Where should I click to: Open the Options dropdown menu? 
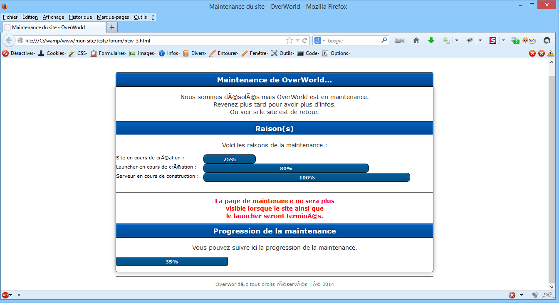[336, 53]
